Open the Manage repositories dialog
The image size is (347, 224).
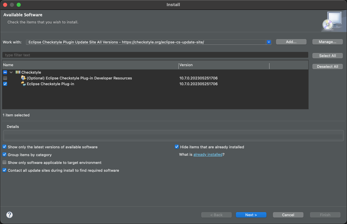pyautogui.click(x=327, y=42)
